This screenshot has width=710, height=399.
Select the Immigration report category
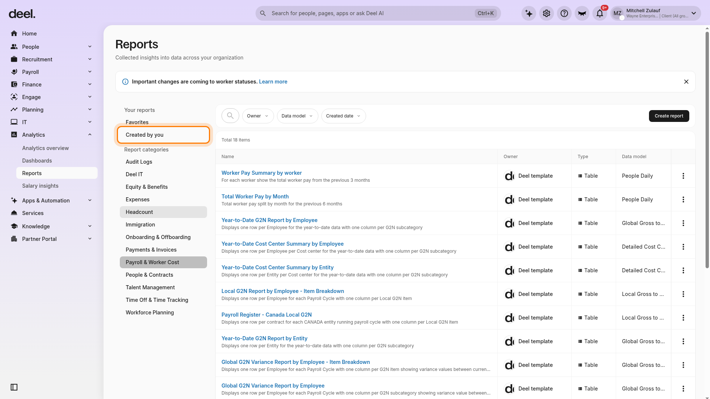coord(163,225)
